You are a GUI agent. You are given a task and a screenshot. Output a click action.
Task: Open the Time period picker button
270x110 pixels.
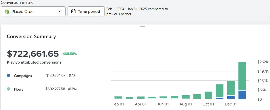[86, 11]
